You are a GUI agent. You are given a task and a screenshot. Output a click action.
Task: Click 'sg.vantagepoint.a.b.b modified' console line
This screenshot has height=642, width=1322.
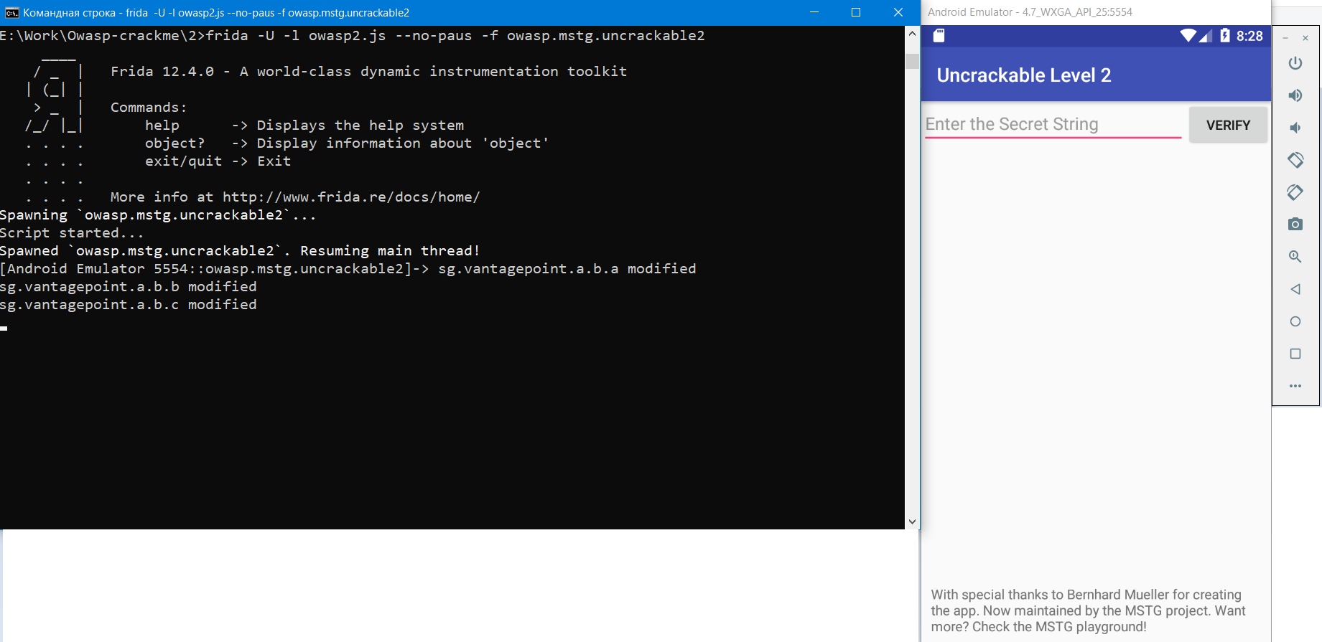129,287
